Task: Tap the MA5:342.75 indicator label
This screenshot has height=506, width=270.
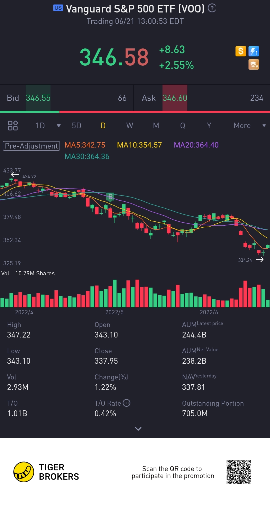Action: click(85, 145)
